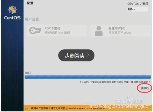Screen dimensions: 153x112
Task: Open the 创建用户(U) setting
Action: click(120, 31)
